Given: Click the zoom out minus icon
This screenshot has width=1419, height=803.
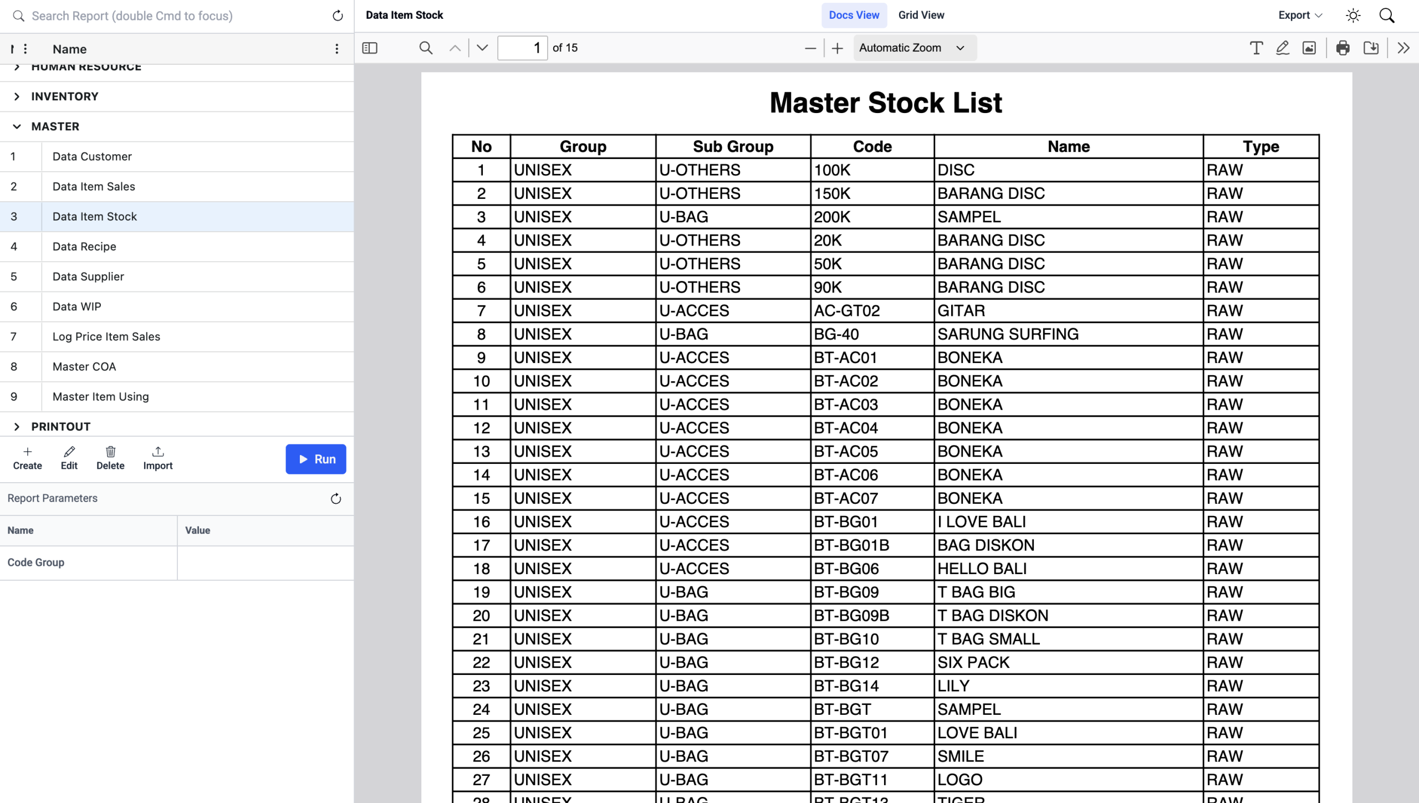Looking at the screenshot, I should (x=810, y=48).
